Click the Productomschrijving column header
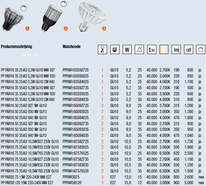The image size is (206, 186). (16, 47)
